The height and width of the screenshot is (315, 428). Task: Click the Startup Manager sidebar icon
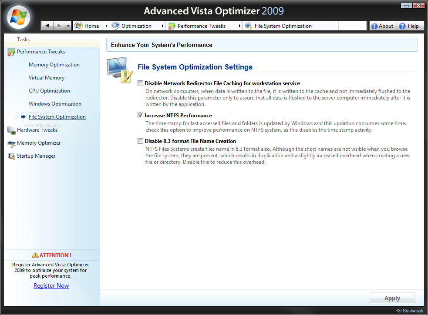[11, 156]
